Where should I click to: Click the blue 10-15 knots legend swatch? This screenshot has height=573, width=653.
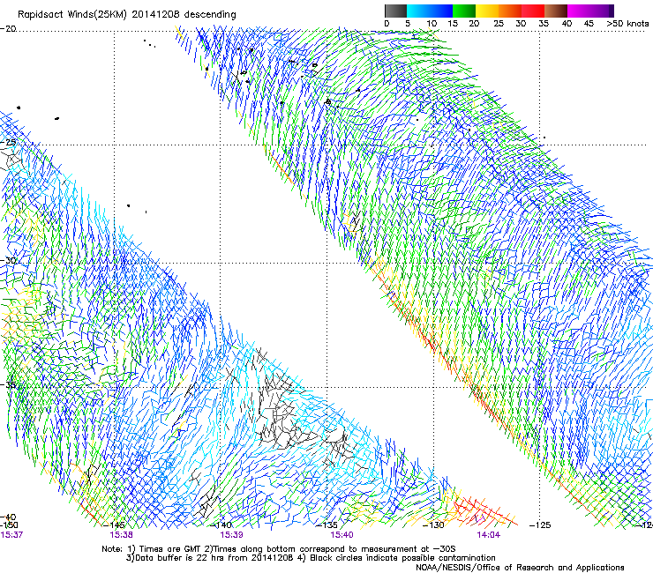(x=441, y=11)
